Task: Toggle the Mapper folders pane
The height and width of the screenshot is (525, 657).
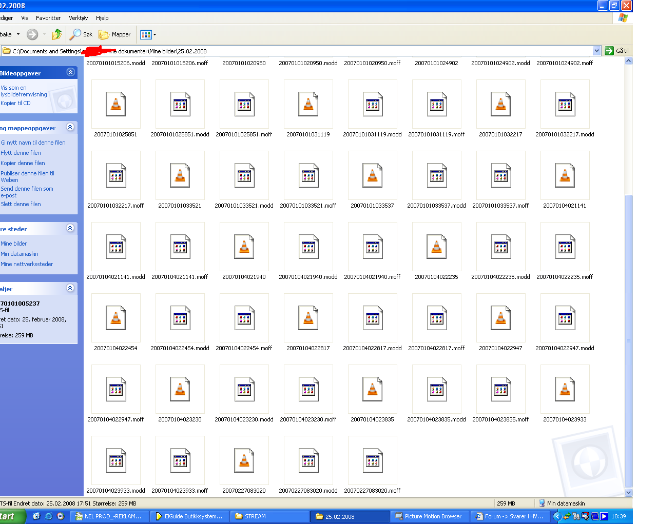Action: [115, 34]
